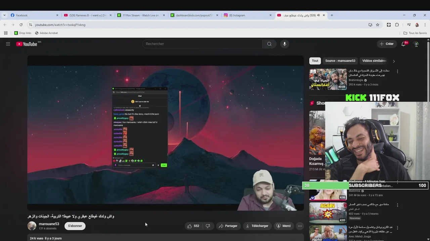The height and width of the screenshot is (241, 430).
Task: Click the install app icon in address bar
Action: tap(370, 25)
